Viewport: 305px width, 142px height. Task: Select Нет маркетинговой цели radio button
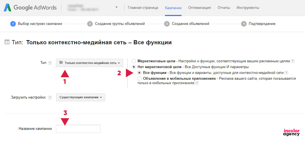(x=134, y=67)
